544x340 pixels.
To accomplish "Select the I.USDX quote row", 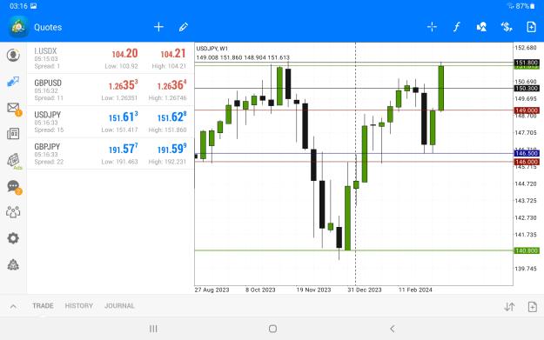I will point(111,58).
